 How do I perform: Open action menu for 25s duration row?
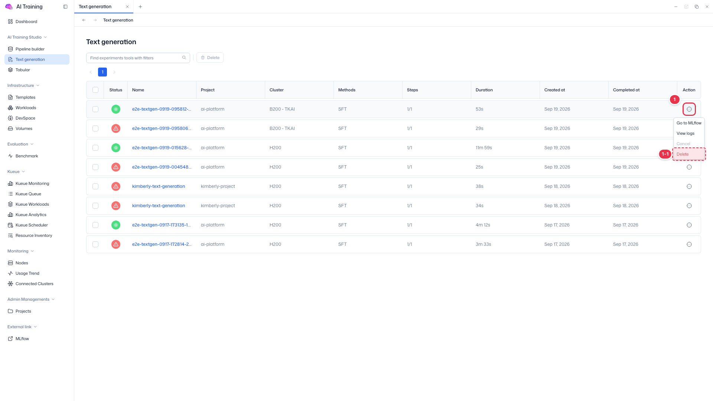point(689,167)
